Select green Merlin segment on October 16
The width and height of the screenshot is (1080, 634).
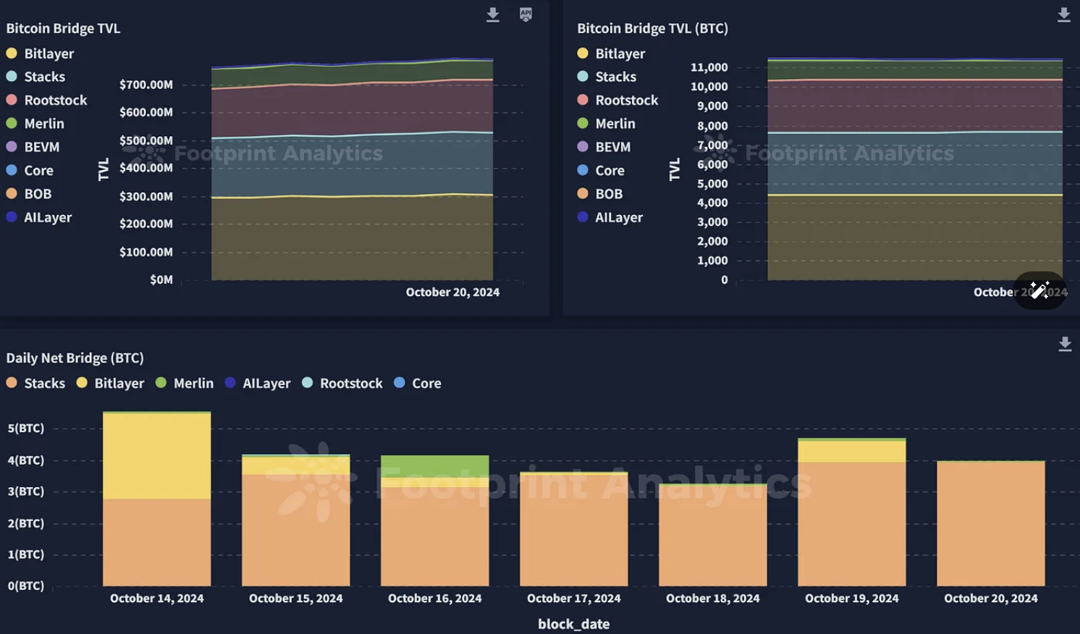pos(435,466)
